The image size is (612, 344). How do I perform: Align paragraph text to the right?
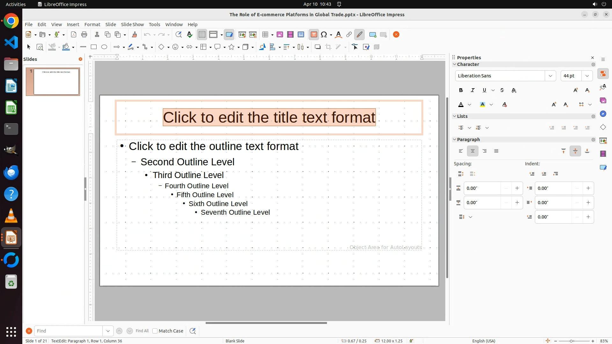[484, 151]
